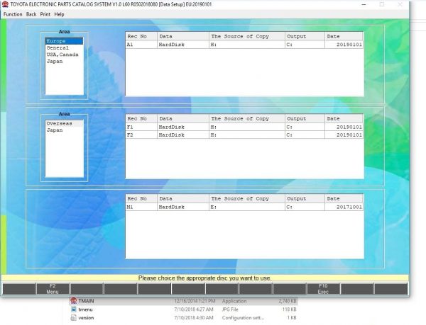Image resolution: width=426 pixels, height=325 pixels.
Task: Open the Print menu
Action: (x=45, y=14)
